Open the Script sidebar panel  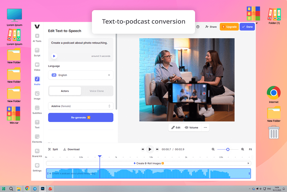[37, 52]
